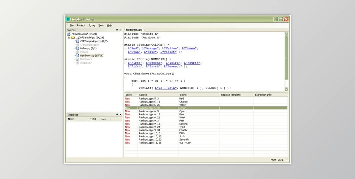Click the MyApplication project icon in Sources tree
The width and height of the screenshot is (355, 179).
[x=69, y=34]
